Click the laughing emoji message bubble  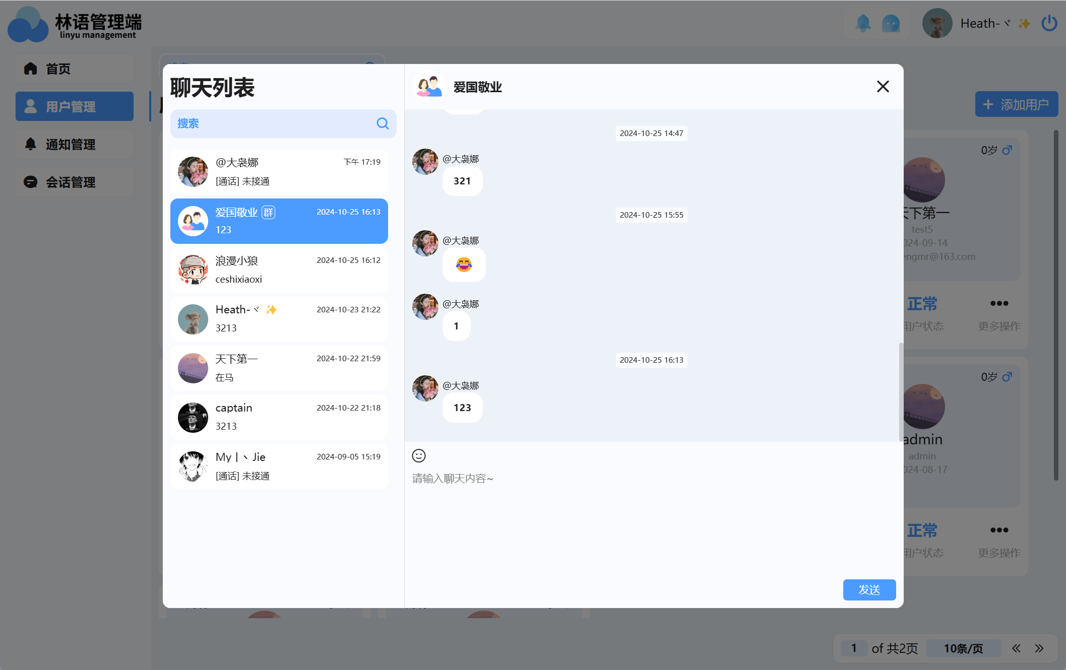tap(464, 265)
